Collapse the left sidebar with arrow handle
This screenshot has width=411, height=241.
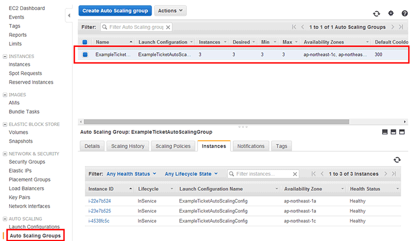(x=69, y=16)
